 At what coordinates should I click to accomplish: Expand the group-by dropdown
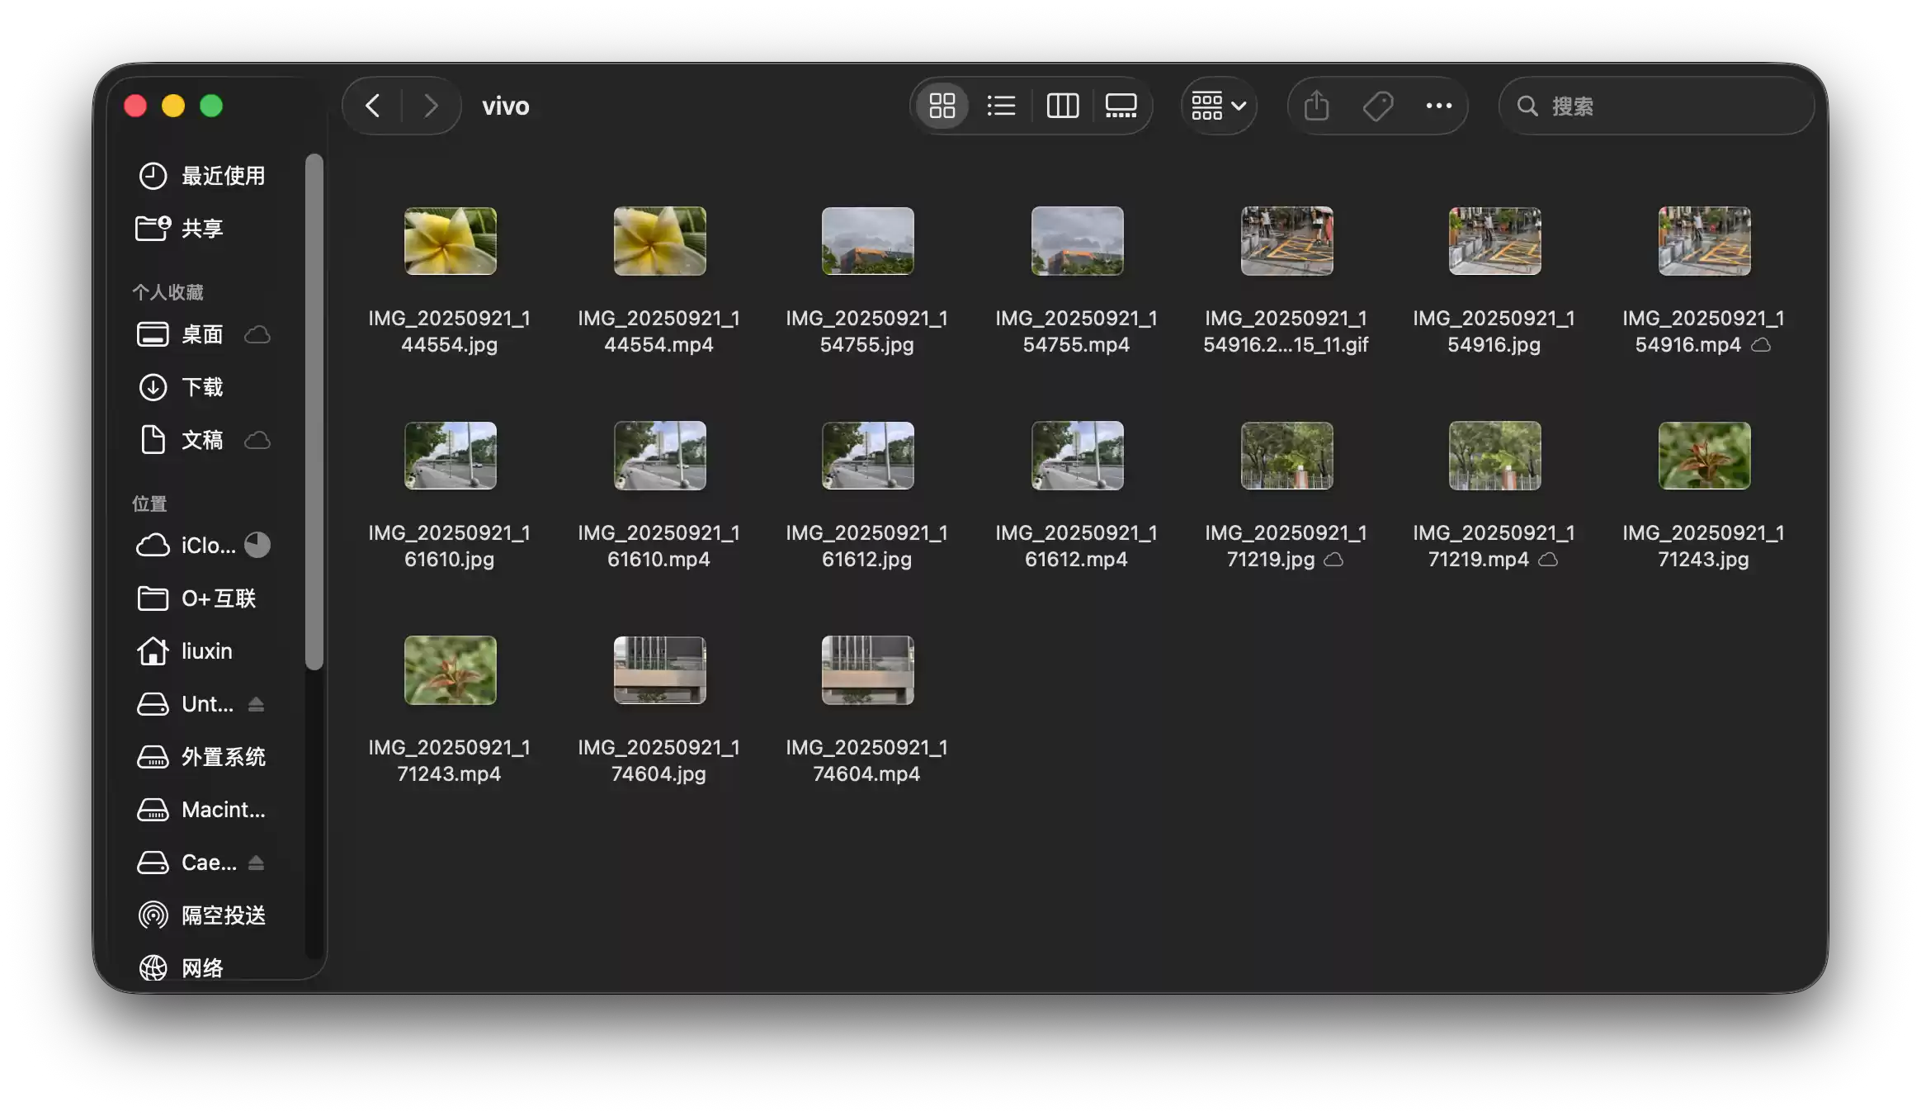[1218, 106]
